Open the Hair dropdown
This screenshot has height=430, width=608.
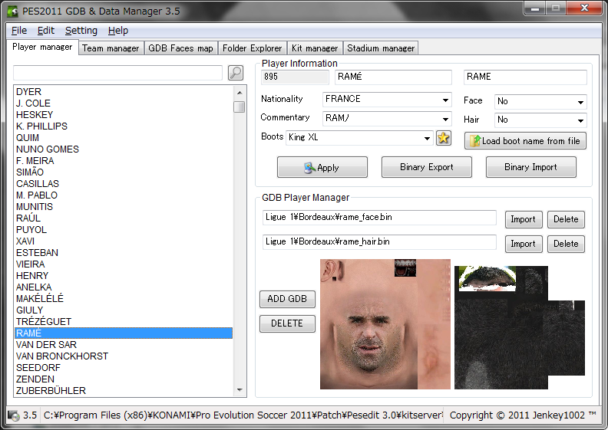pos(580,120)
